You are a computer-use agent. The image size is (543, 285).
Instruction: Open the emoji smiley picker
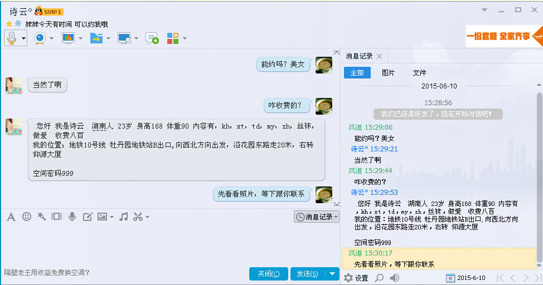pyautogui.click(x=27, y=217)
